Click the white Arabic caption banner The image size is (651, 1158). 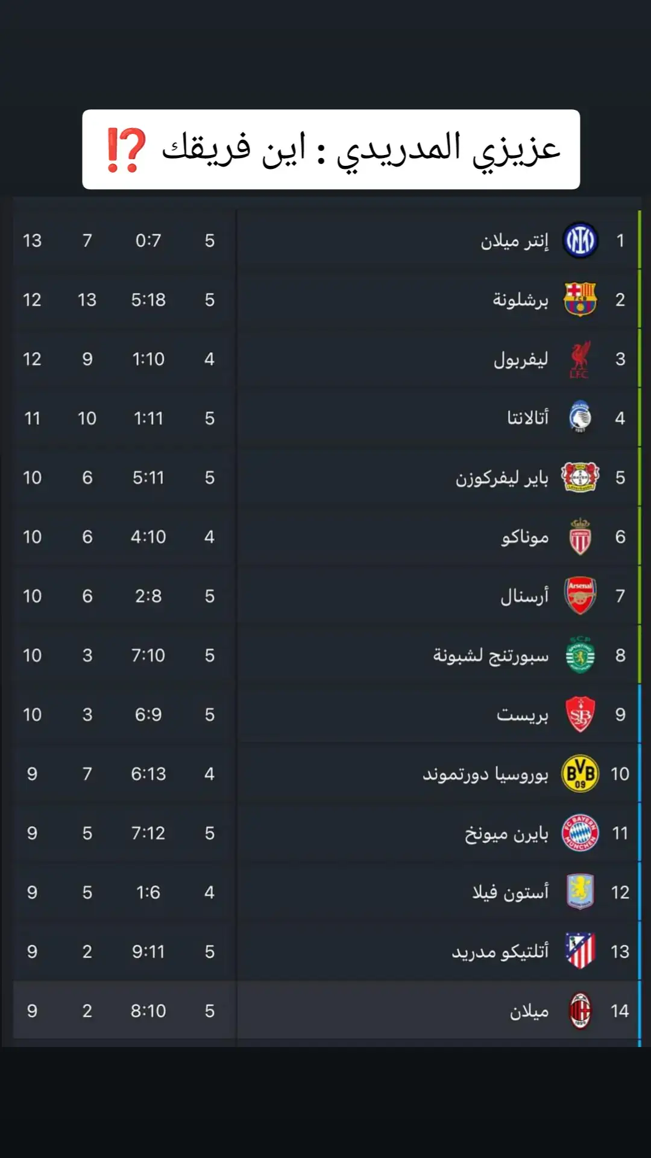(331, 150)
